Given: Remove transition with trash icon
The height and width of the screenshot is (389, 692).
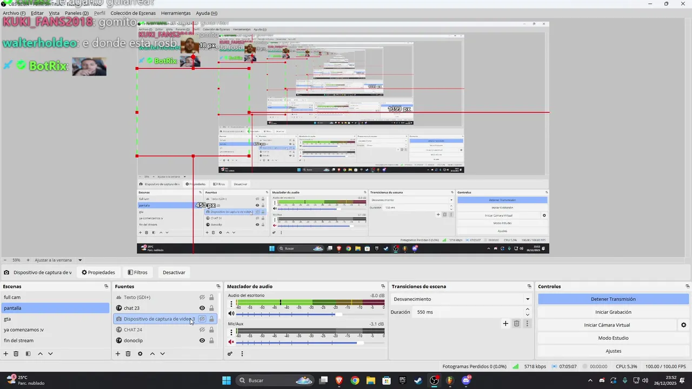Looking at the screenshot, I should point(516,324).
